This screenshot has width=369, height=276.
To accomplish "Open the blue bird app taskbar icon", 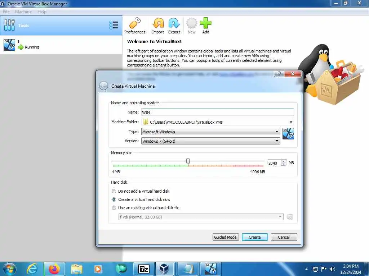I will point(121,269).
